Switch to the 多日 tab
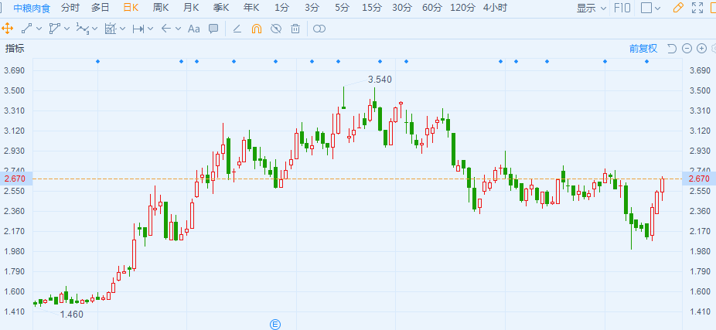Viewport: 716px width, 330px height. [x=100, y=8]
